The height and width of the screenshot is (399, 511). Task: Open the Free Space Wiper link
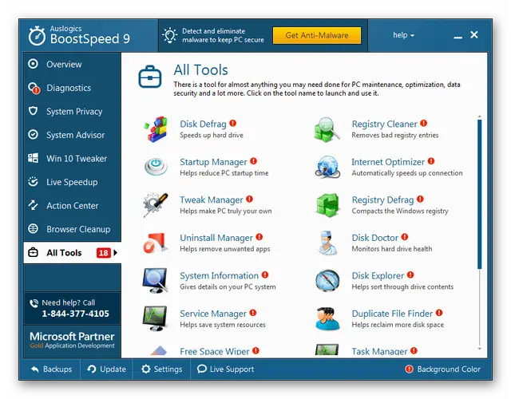(215, 351)
